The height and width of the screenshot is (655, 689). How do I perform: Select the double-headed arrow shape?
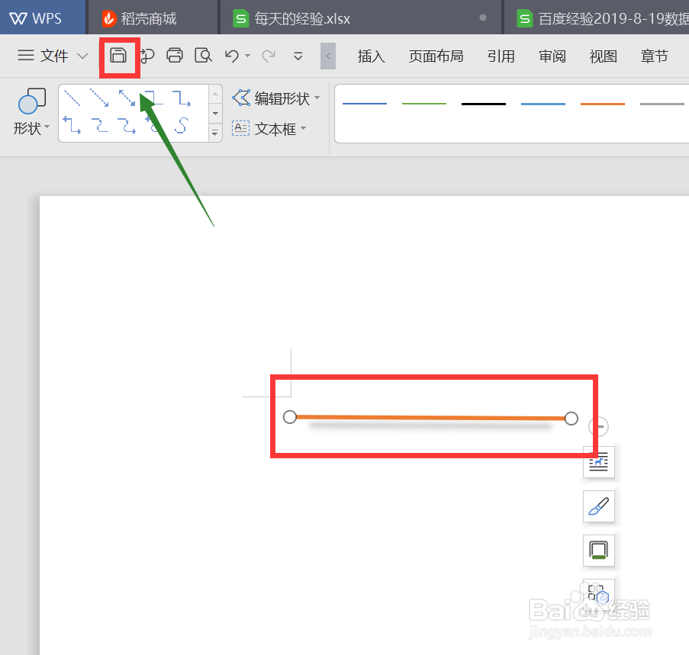point(127,98)
